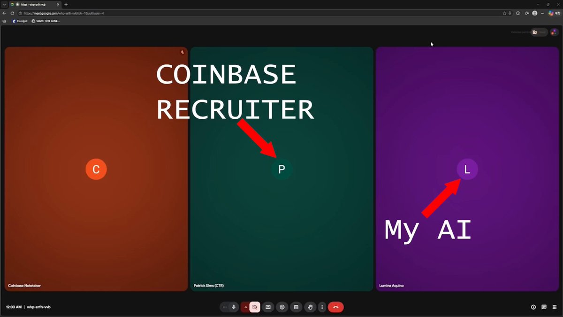Mute the microphone in the call bar
This screenshot has height=317, width=563.
pos(233,307)
